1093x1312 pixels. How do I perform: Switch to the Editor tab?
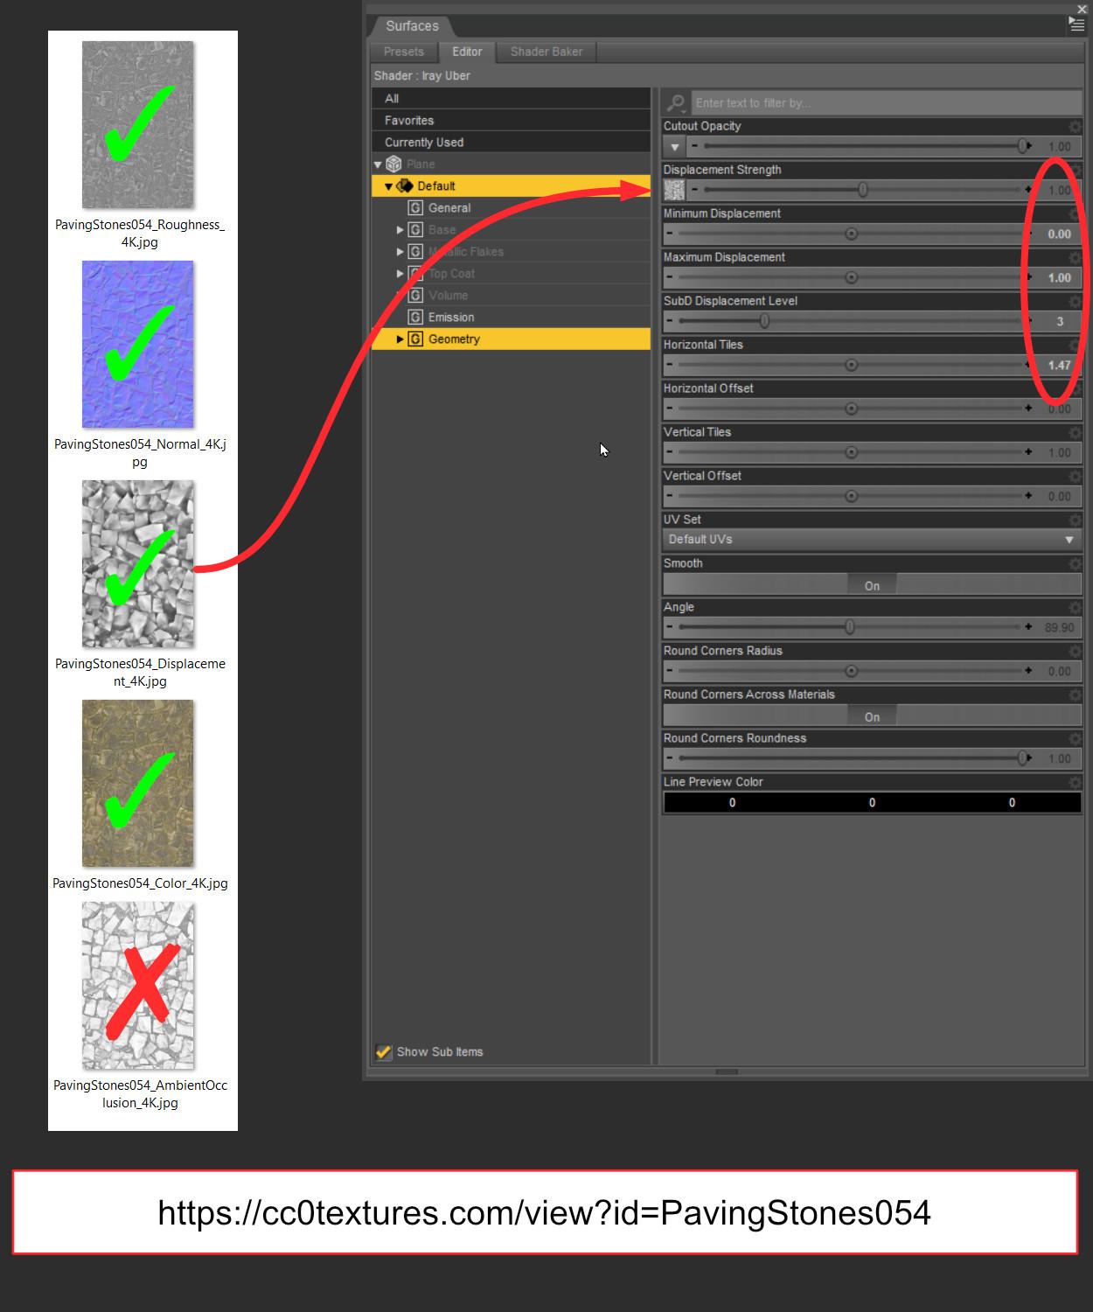tap(467, 52)
